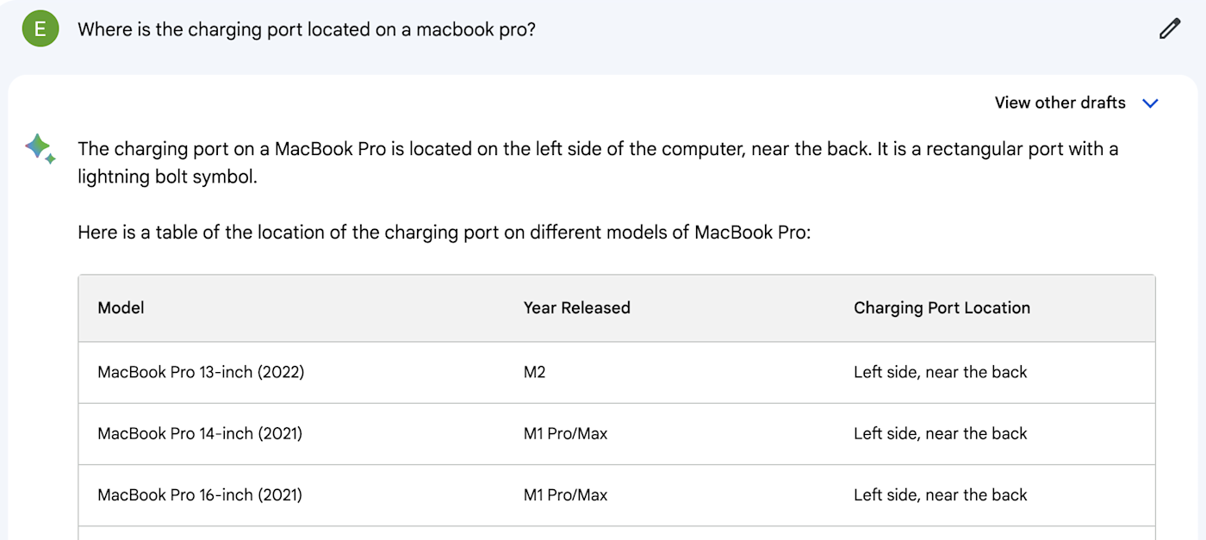Click the Charging Port Location header
Viewport: 1206px width, 540px height.
pyautogui.click(x=942, y=307)
